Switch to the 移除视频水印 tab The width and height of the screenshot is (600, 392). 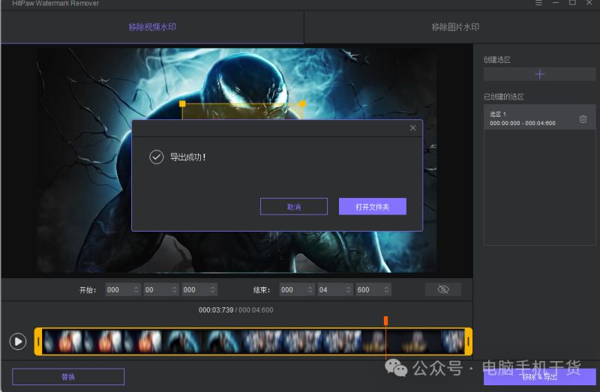152,27
